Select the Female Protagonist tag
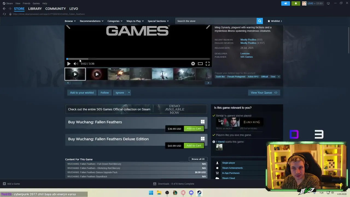350x197 pixels. [x=236, y=77]
